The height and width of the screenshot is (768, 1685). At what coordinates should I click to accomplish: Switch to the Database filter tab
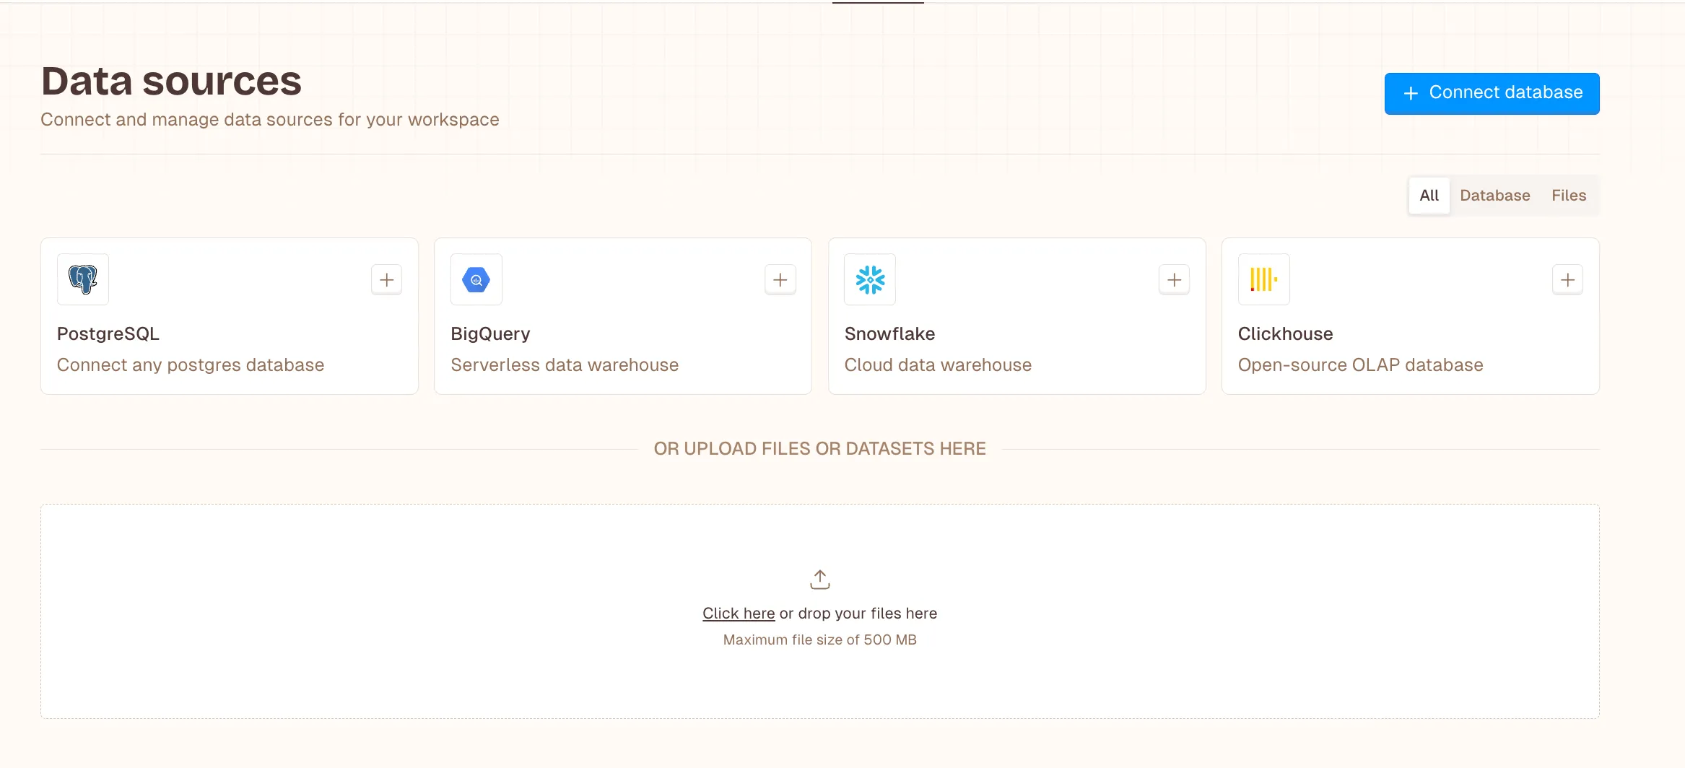point(1494,196)
